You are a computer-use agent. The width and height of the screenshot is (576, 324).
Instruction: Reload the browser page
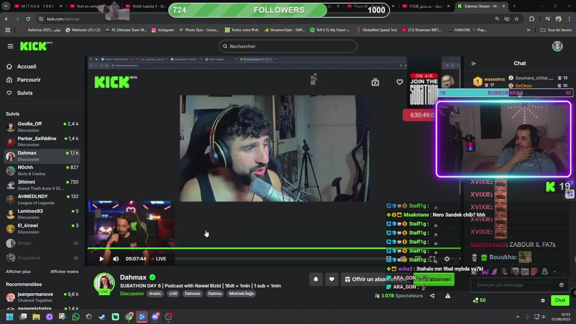(x=28, y=19)
